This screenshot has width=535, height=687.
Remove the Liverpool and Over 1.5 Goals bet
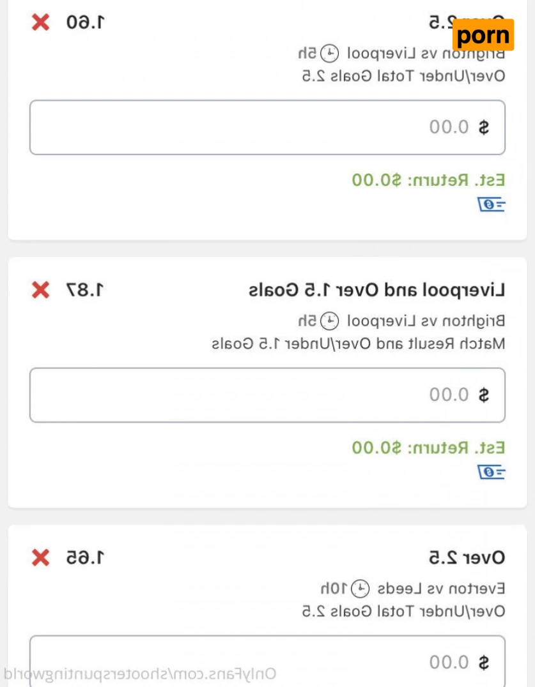click(x=40, y=291)
